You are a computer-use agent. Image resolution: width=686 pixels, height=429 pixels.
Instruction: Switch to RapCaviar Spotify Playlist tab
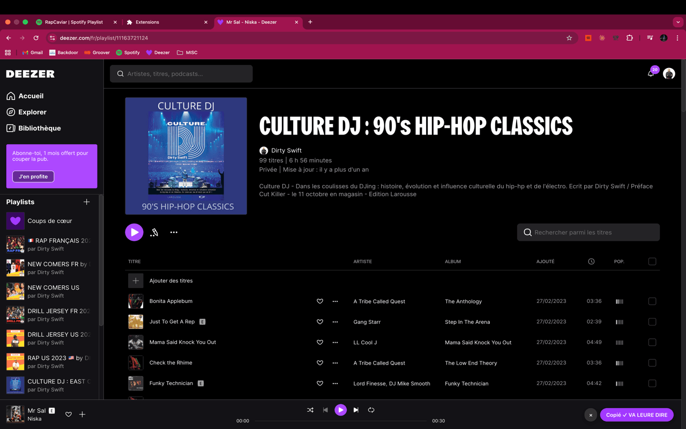tap(77, 22)
